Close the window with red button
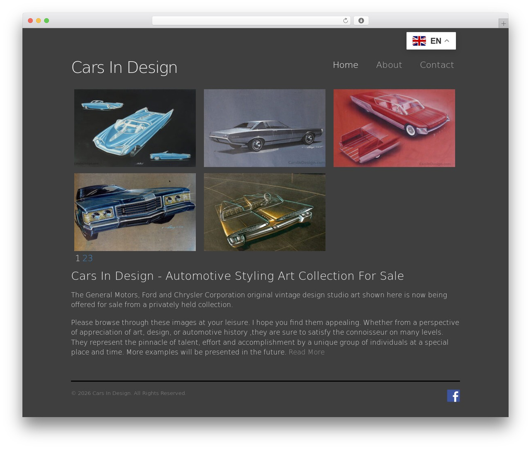 pyautogui.click(x=30, y=21)
